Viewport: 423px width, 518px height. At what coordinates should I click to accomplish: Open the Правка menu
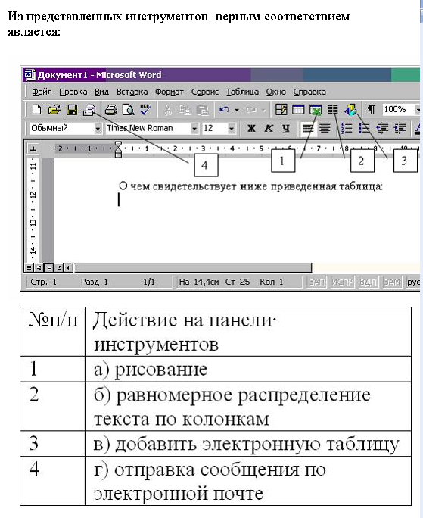pyautogui.click(x=73, y=92)
